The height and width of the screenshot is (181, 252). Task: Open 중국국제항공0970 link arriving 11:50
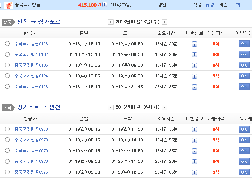tap(31, 129)
